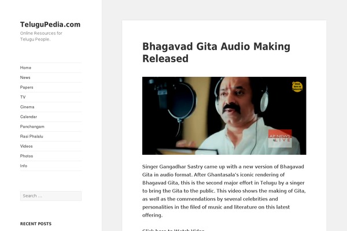Open Rasi Phalalu in sidebar
Viewport: 347px width, 231px height.
coord(31,136)
